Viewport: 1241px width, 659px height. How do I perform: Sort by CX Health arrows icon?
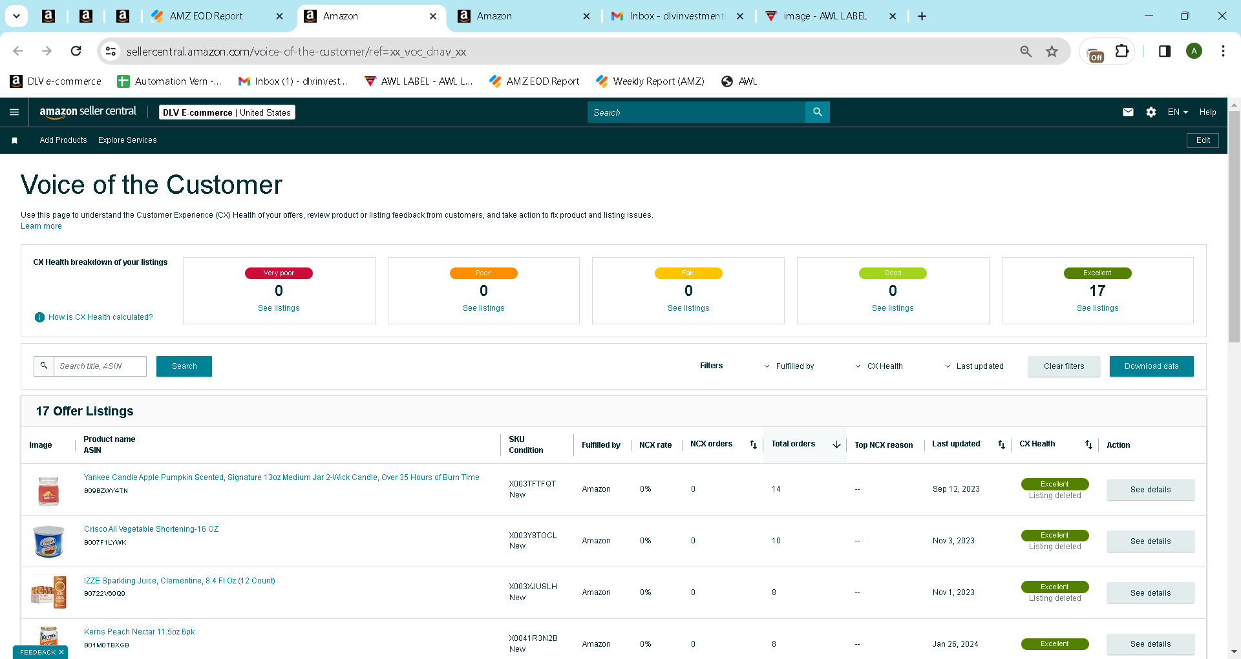(1088, 445)
